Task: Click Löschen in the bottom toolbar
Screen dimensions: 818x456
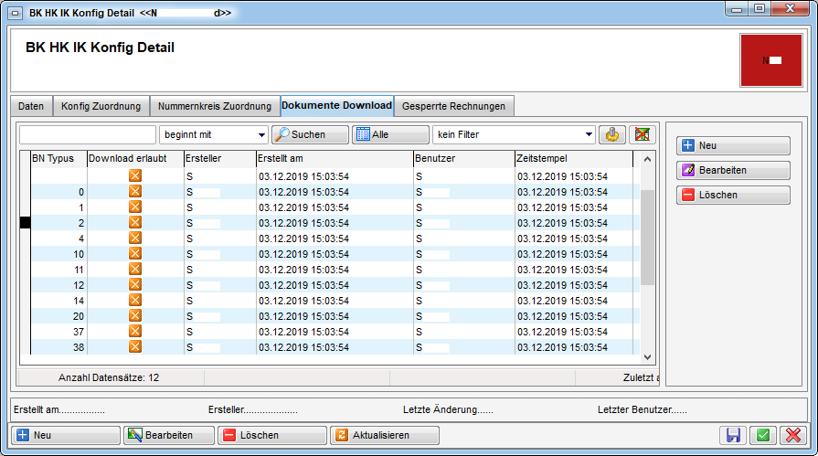Action: coord(272,435)
